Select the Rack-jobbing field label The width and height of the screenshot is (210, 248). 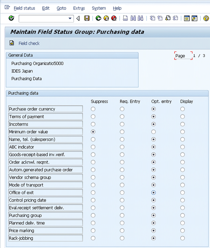45,238
